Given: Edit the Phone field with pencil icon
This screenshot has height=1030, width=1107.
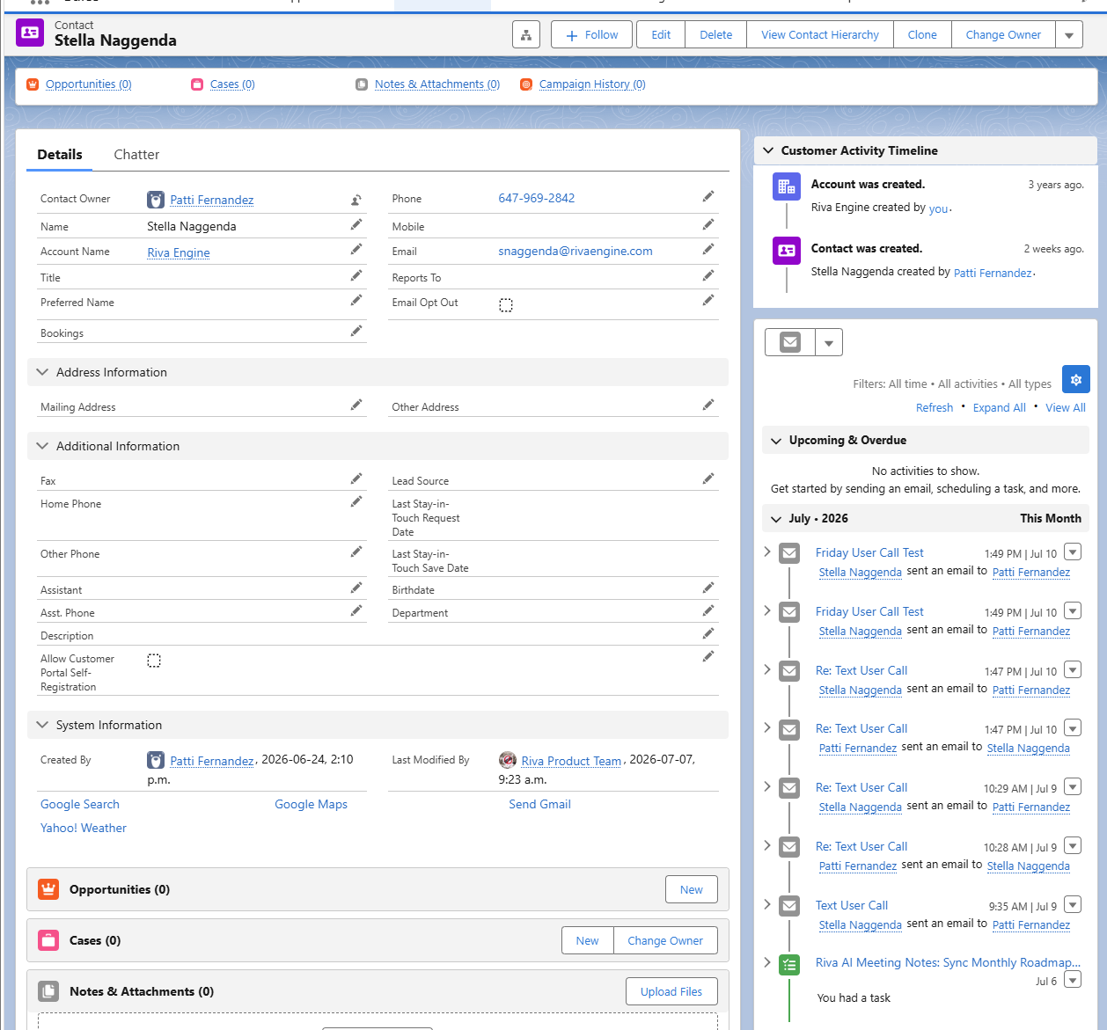Looking at the screenshot, I should pos(708,197).
